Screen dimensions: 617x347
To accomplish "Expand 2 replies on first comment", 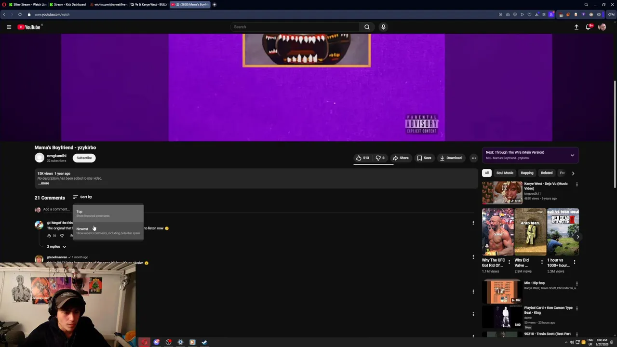I will (x=56, y=247).
